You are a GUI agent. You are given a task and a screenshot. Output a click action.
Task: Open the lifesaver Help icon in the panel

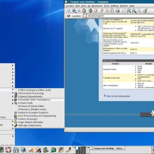(8, 150)
